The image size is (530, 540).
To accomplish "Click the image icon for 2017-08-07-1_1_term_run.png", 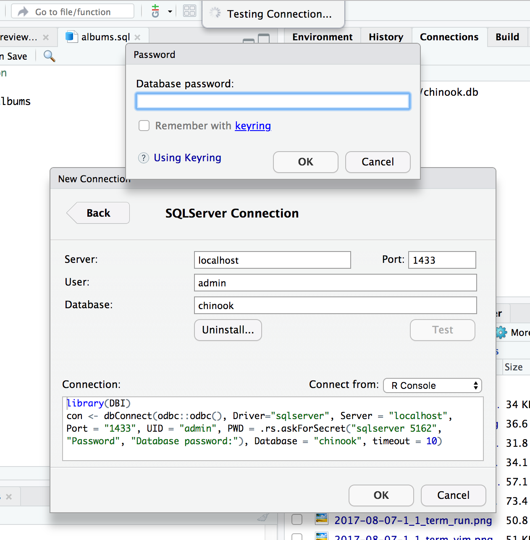I will [x=322, y=520].
